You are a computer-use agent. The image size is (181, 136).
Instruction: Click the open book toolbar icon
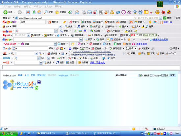(x=146, y=12)
